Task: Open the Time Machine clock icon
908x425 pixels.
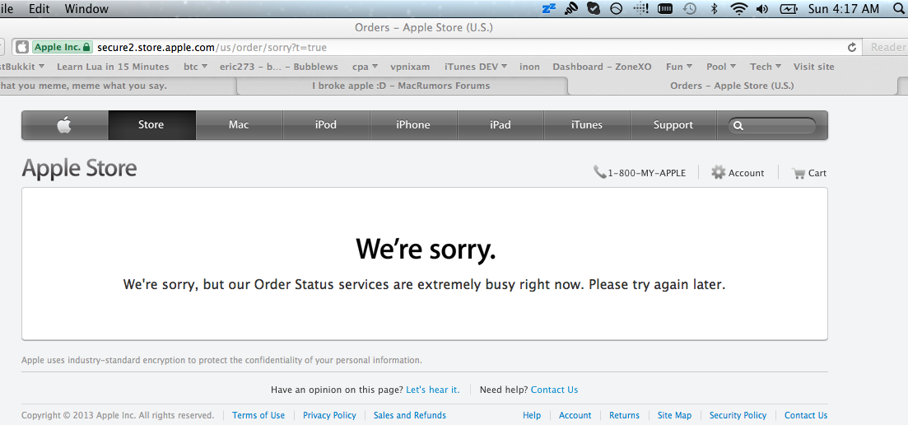Action: point(689,9)
